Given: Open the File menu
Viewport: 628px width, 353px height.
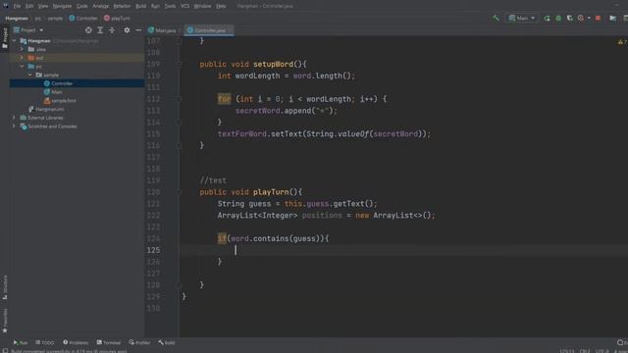Looking at the screenshot, I should point(17,6).
